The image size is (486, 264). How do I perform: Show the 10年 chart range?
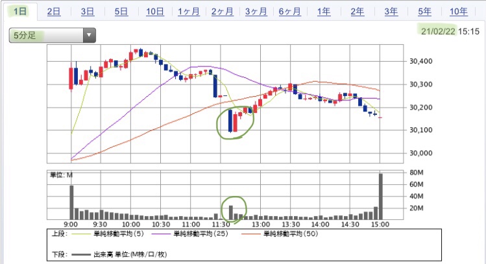458,12
